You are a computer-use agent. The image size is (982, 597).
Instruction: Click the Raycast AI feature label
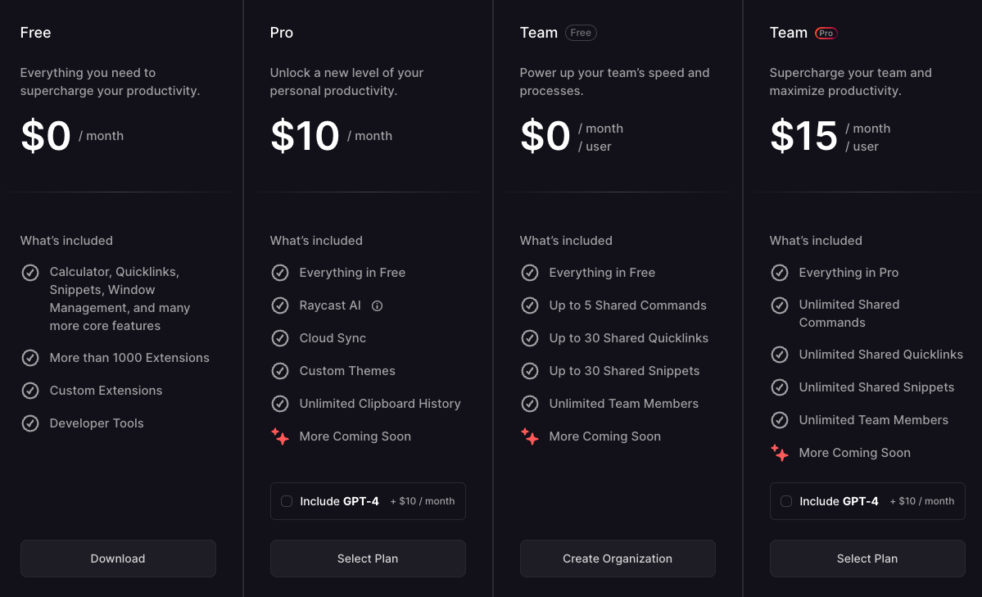(x=330, y=305)
